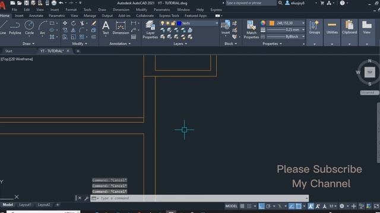Click the command line input field
Viewport: 380px width, 213px height.
[x=199, y=198]
